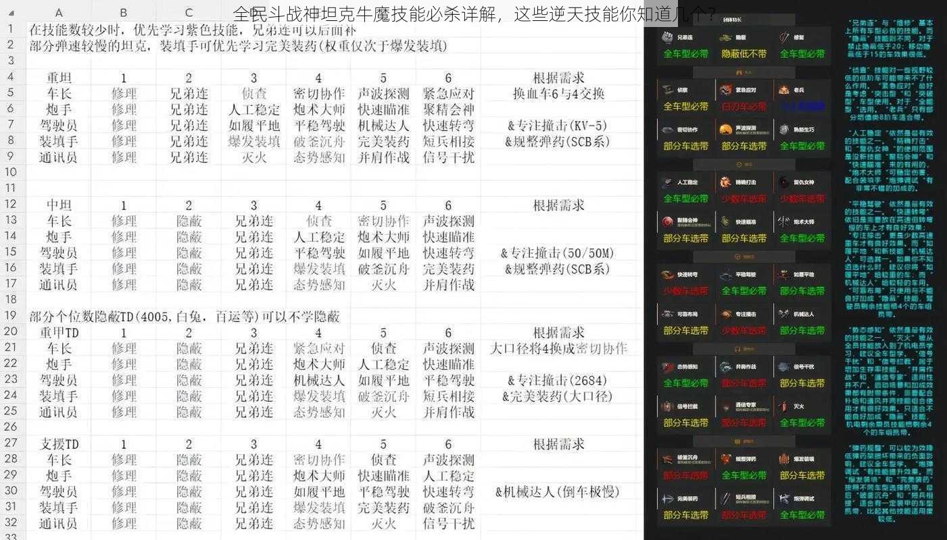The image size is (947, 540).
Task: Click the cell '&完美装药(大口径)'
Action: pos(558,396)
